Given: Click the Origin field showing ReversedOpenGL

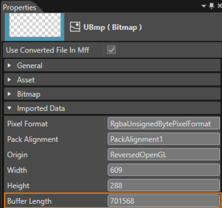Looking at the screenshot, I should pos(164,155).
